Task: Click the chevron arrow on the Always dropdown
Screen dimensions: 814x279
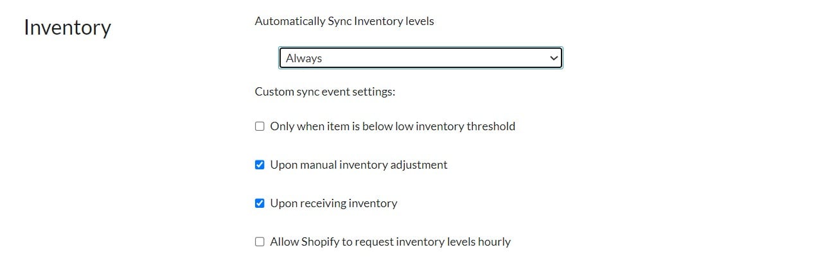Action: click(x=554, y=58)
